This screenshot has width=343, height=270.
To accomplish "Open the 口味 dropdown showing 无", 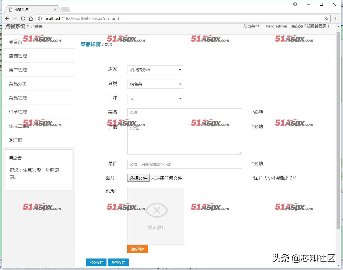I will click(x=155, y=98).
